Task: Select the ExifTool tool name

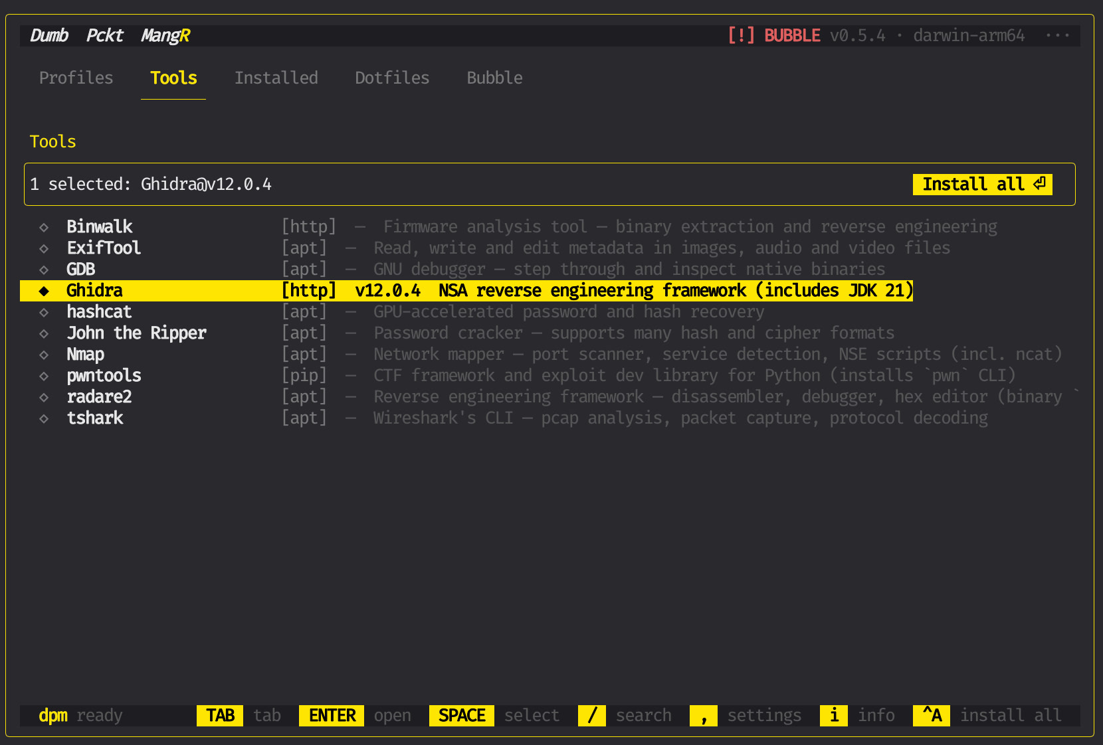Action: (104, 248)
